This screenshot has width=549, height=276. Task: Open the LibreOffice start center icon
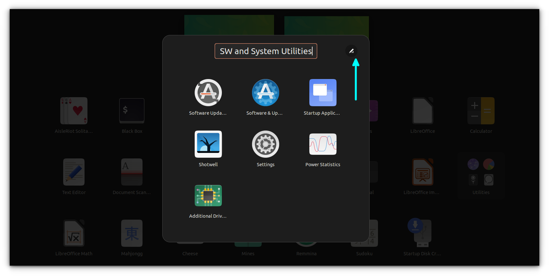423,111
